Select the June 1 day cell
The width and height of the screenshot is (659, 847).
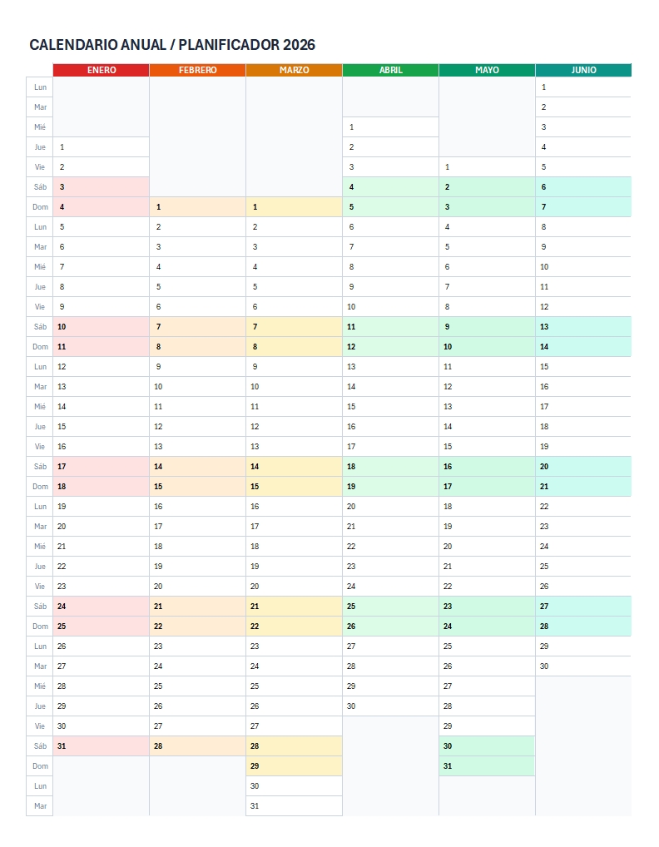click(583, 87)
